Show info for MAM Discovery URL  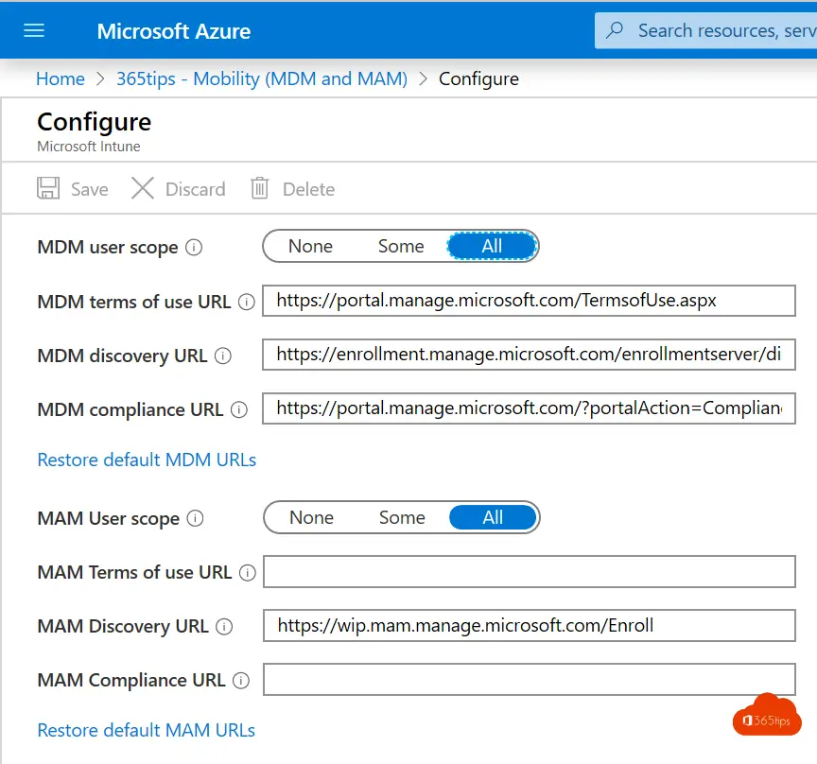[224, 626]
